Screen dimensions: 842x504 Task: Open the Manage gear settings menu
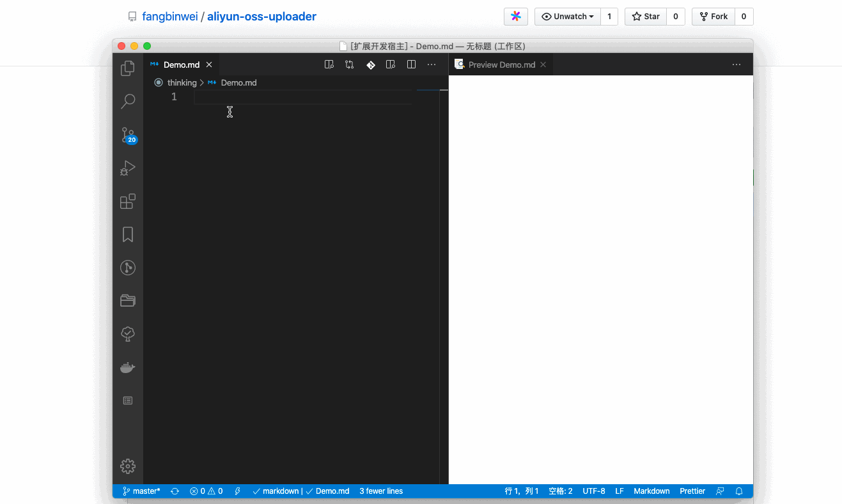pos(128,466)
